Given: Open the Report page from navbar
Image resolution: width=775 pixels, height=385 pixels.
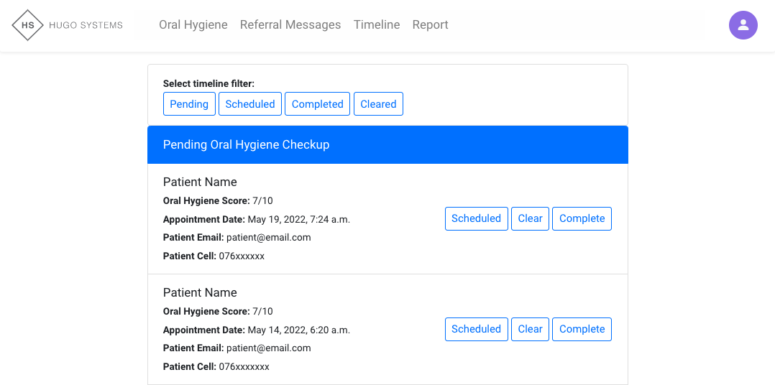Looking at the screenshot, I should tap(430, 25).
